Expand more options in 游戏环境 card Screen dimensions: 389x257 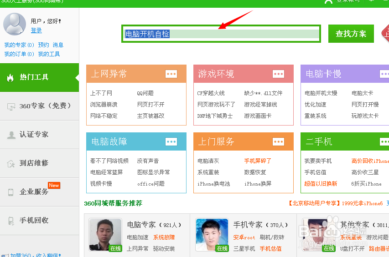pyautogui.click(x=278, y=74)
